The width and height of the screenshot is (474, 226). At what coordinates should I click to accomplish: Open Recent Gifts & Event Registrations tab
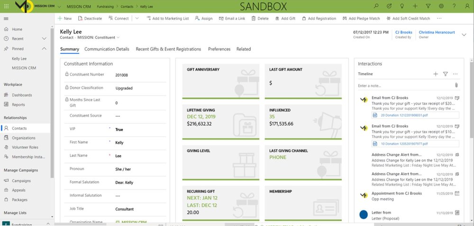[168, 49]
